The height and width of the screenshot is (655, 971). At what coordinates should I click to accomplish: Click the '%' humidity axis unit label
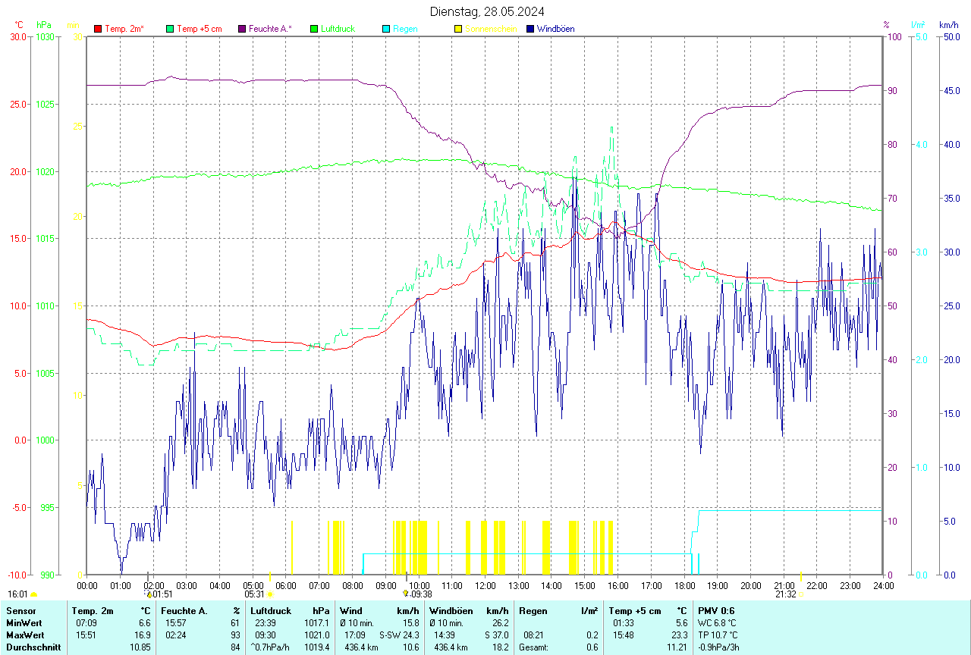[886, 25]
